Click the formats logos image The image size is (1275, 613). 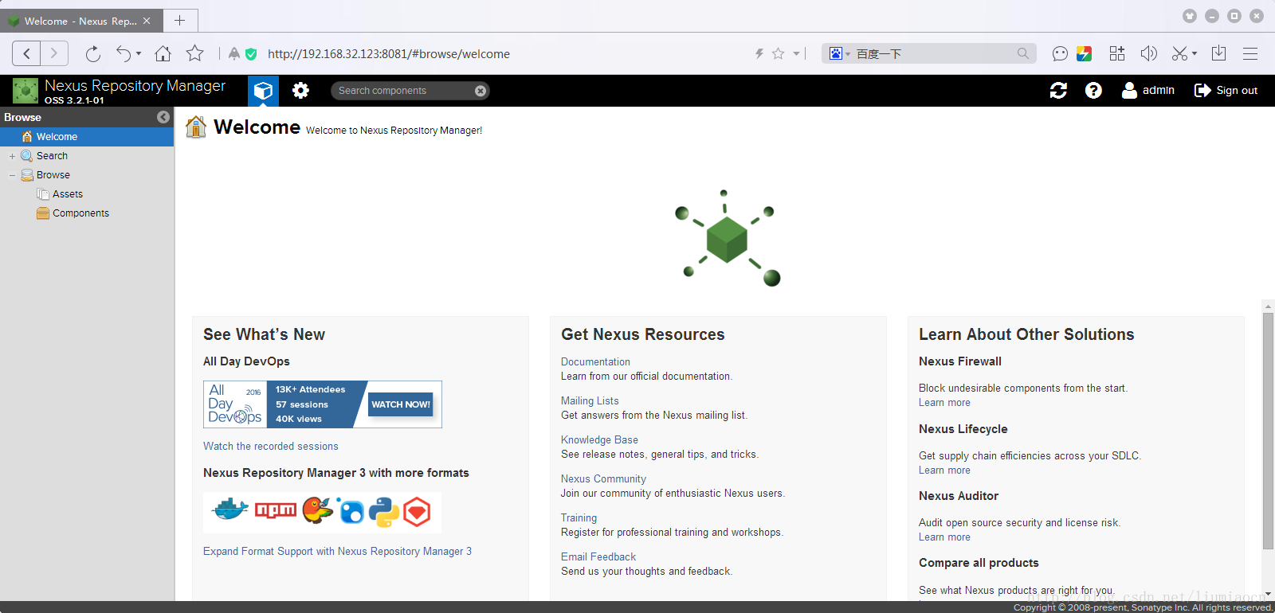point(322,512)
